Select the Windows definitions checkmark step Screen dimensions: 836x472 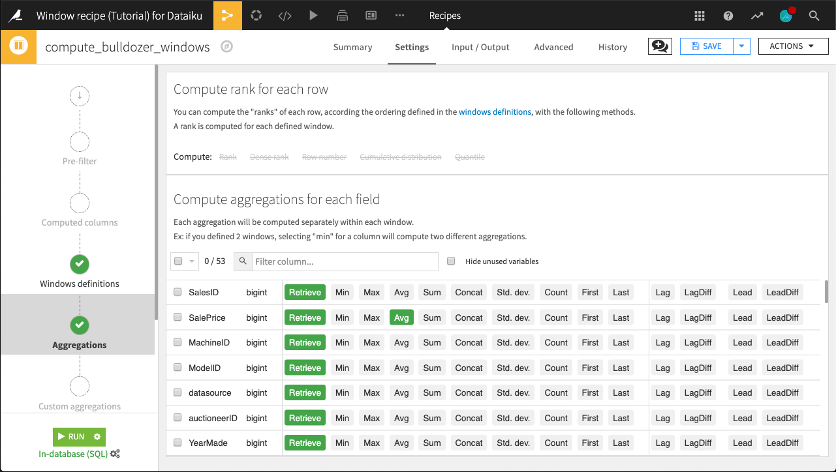coord(80,264)
